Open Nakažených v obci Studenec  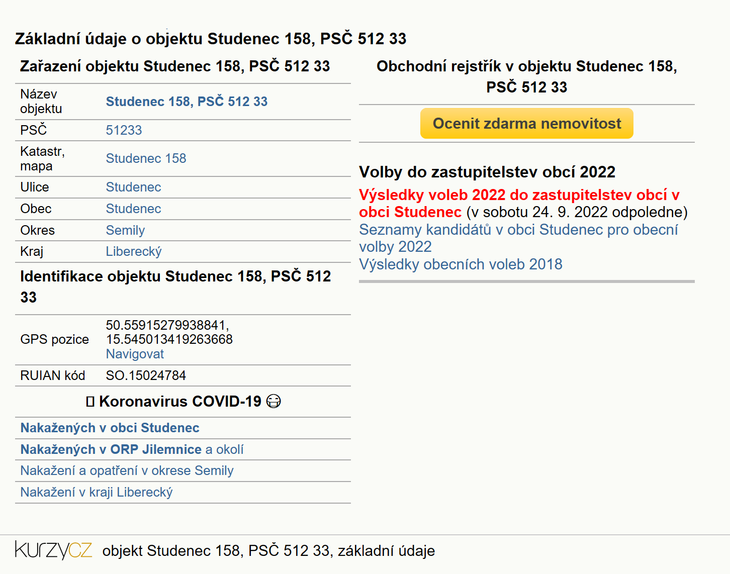[x=110, y=428]
